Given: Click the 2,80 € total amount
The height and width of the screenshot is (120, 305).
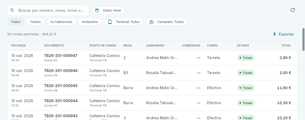Looking at the screenshot, I should pyautogui.click(x=286, y=58).
